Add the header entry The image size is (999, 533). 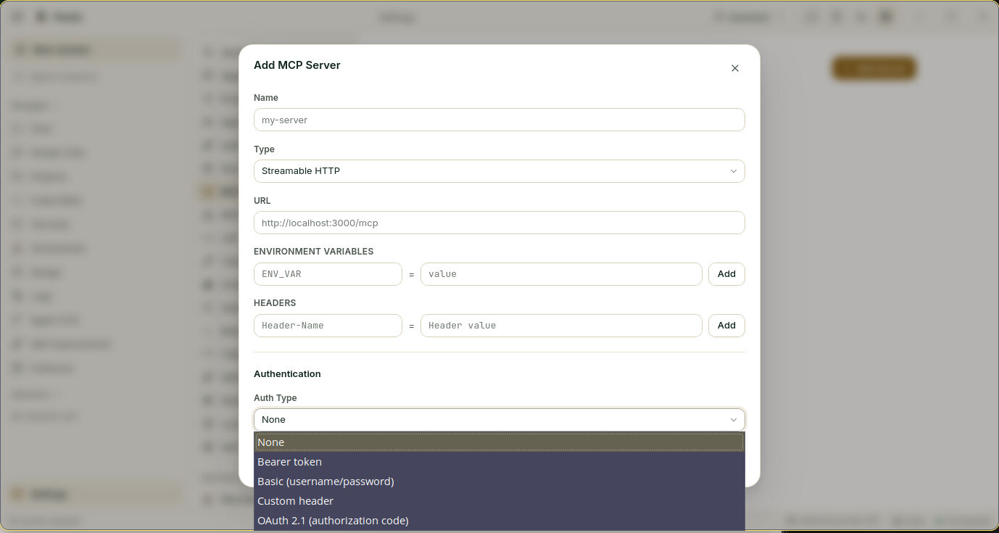click(726, 326)
